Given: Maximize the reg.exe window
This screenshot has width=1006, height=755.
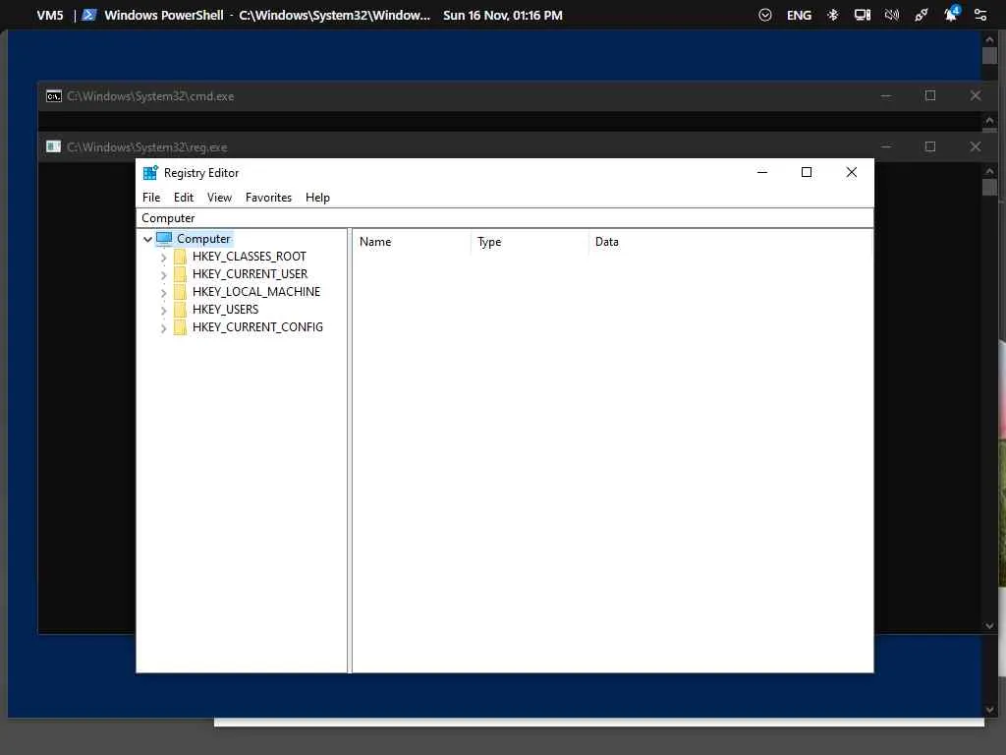Looking at the screenshot, I should [x=930, y=147].
